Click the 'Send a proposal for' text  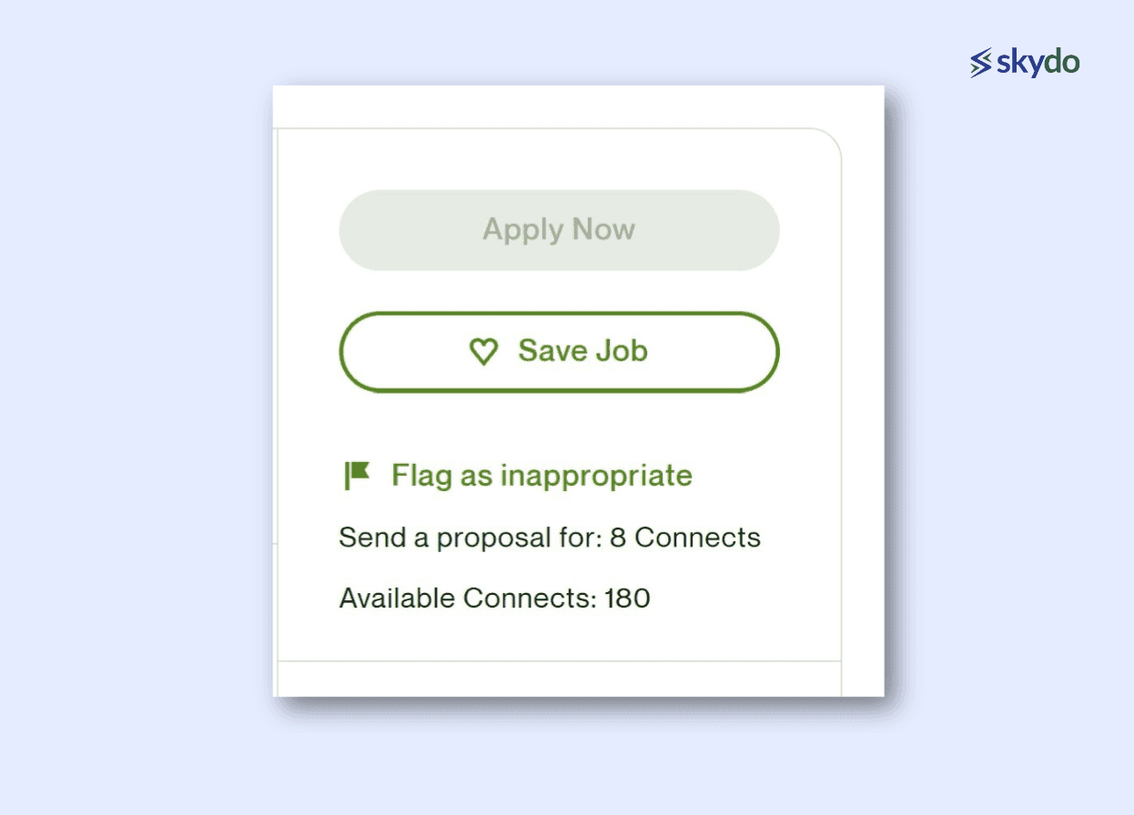click(x=471, y=538)
